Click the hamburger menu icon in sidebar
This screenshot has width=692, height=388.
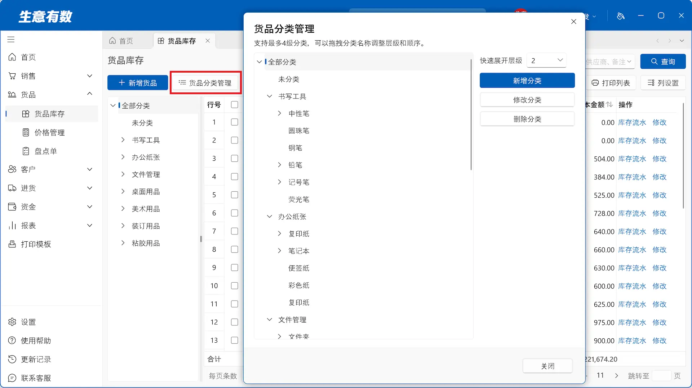coord(11,40)
